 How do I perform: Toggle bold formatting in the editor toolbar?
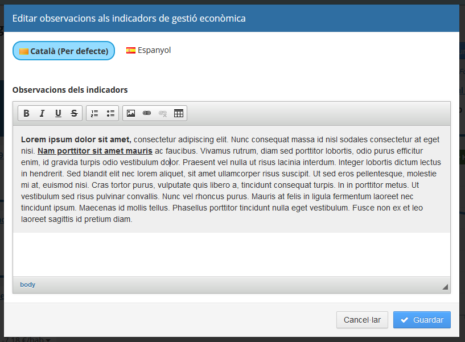26,113
